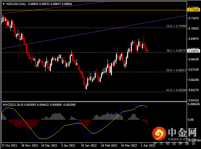Select the 50.0 = 0.66917 Fibonacci label
Viewport: 201px width, 149px height.
(x=176, y=70)
